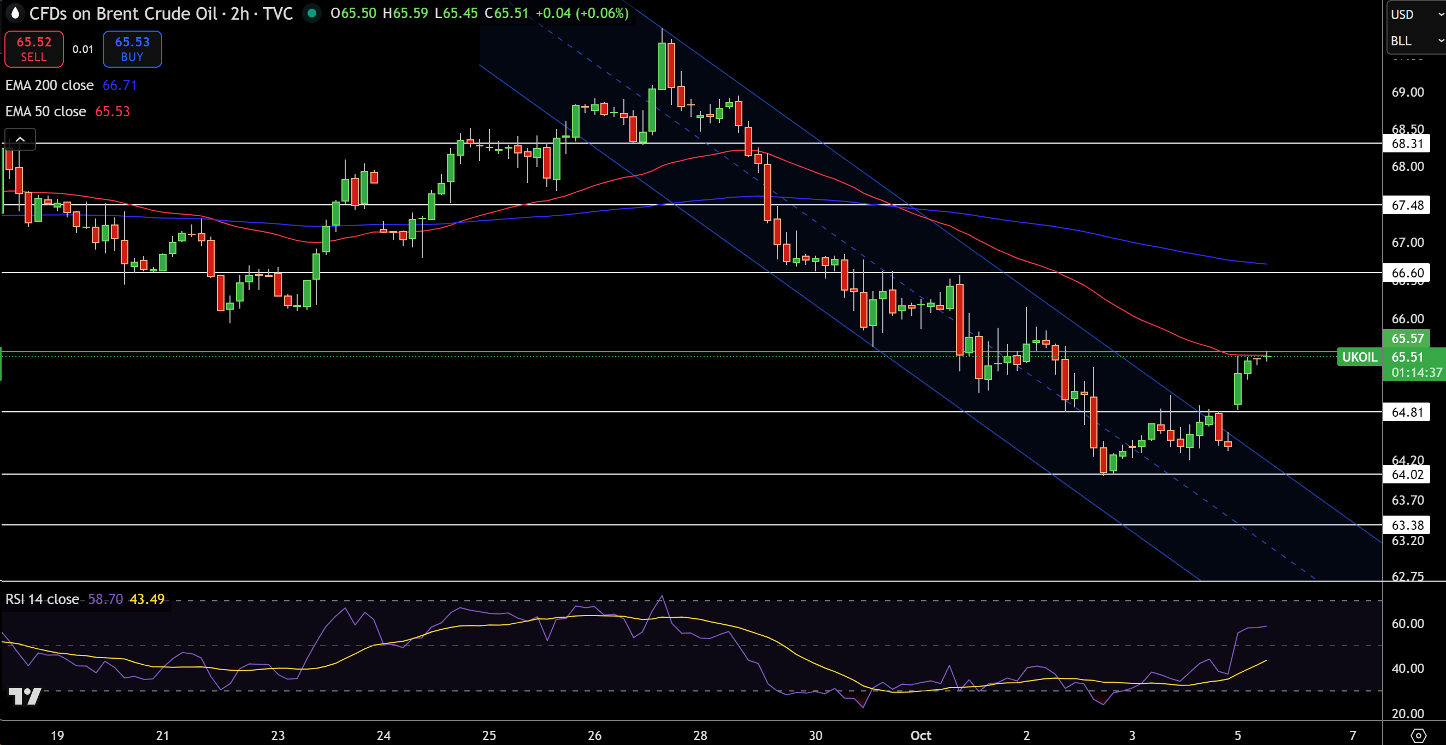The width and height of the screenshot is (1446, 745).
Task: Click the spread value 0.01
Action: pos(83,49)
